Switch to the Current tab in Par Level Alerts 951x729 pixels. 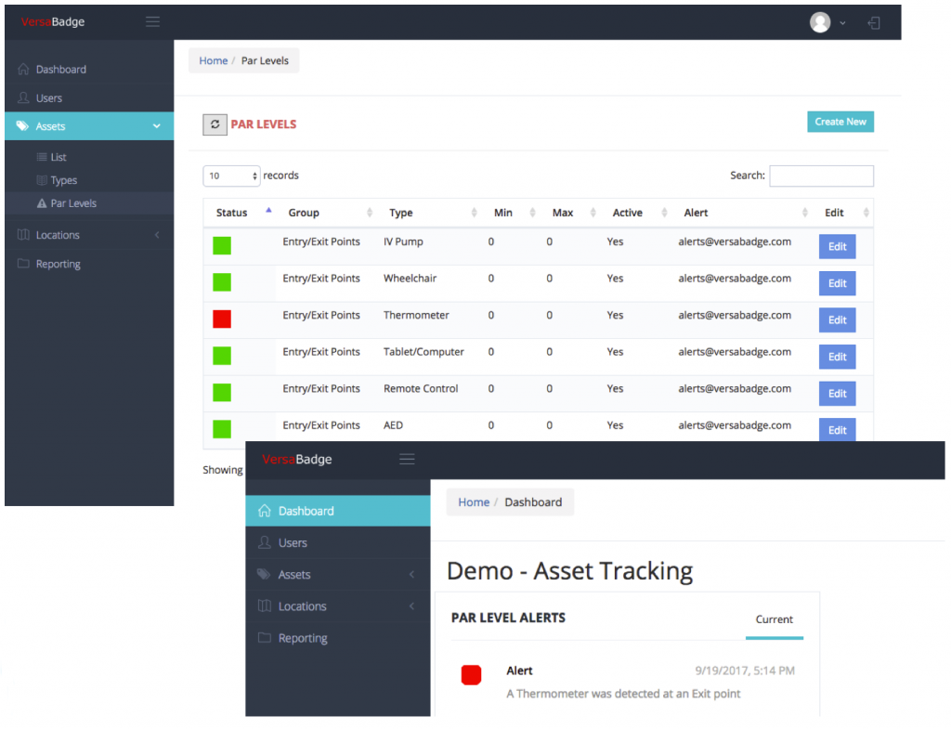[775, 619]
